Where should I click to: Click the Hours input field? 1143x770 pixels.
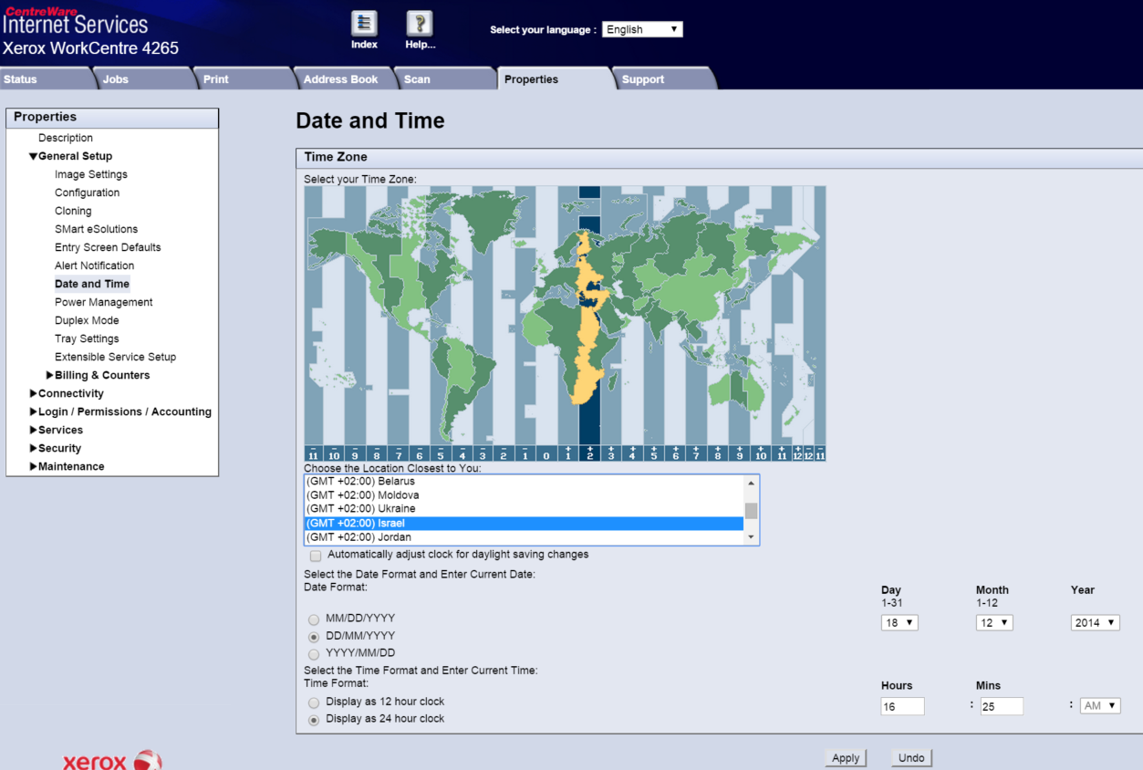[902, 706]
